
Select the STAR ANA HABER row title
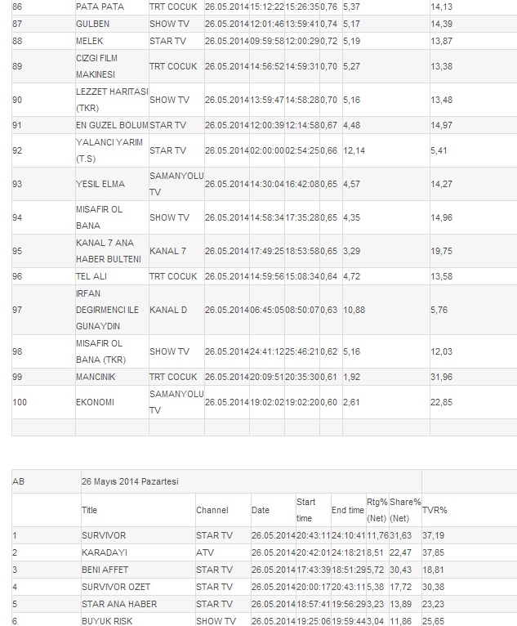(119, 604)
